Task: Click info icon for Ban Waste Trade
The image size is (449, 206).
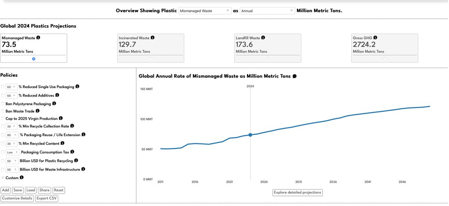Action: pos(37,111)
